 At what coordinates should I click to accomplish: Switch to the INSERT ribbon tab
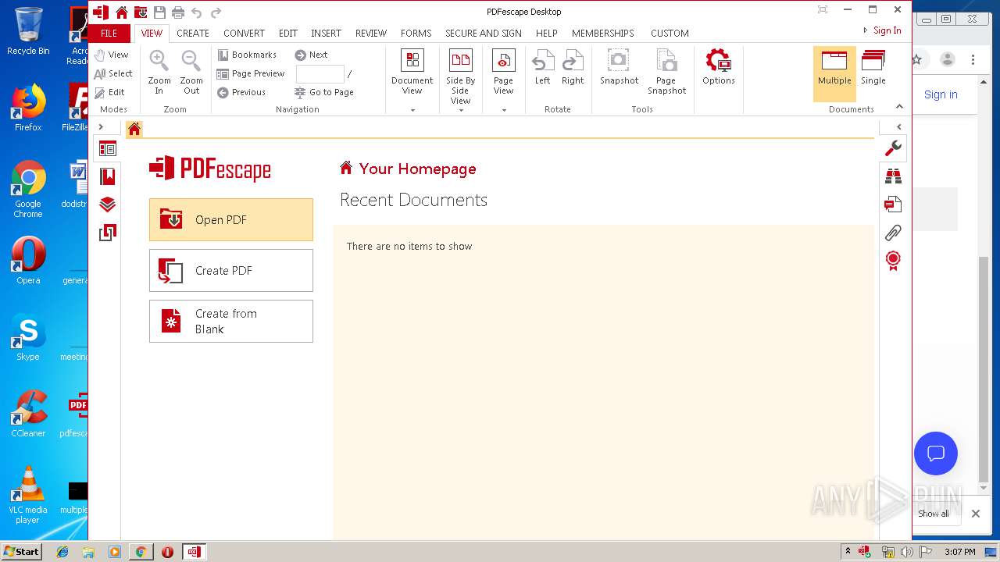coord(326,34)
